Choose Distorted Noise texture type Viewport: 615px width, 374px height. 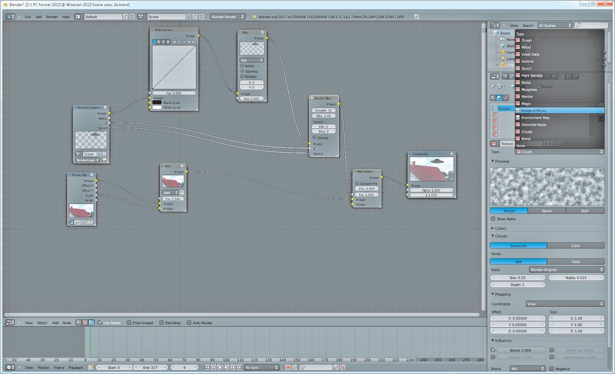[560, 125]
